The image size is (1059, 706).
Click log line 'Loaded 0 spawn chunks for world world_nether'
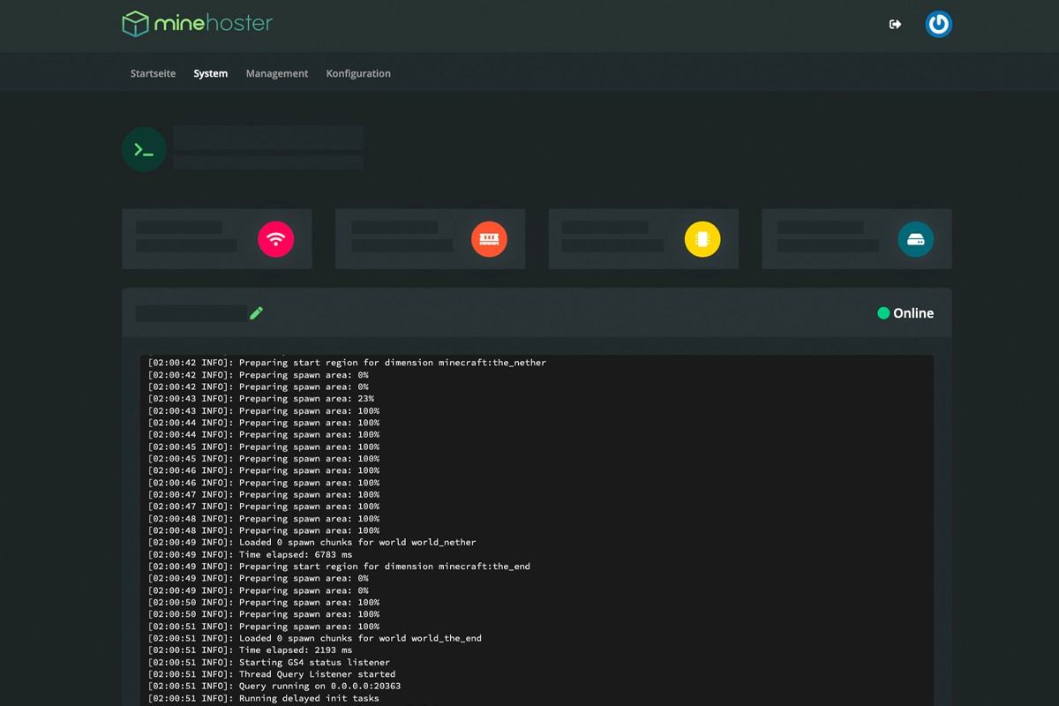[x=312, y=543]
